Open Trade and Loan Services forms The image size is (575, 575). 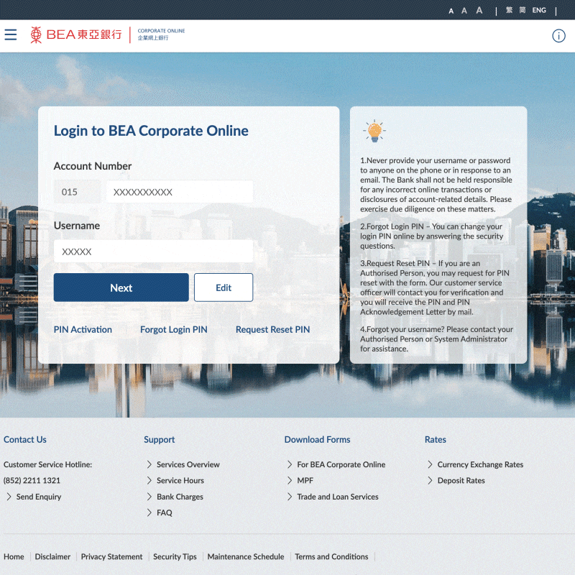tap(337, 497)
